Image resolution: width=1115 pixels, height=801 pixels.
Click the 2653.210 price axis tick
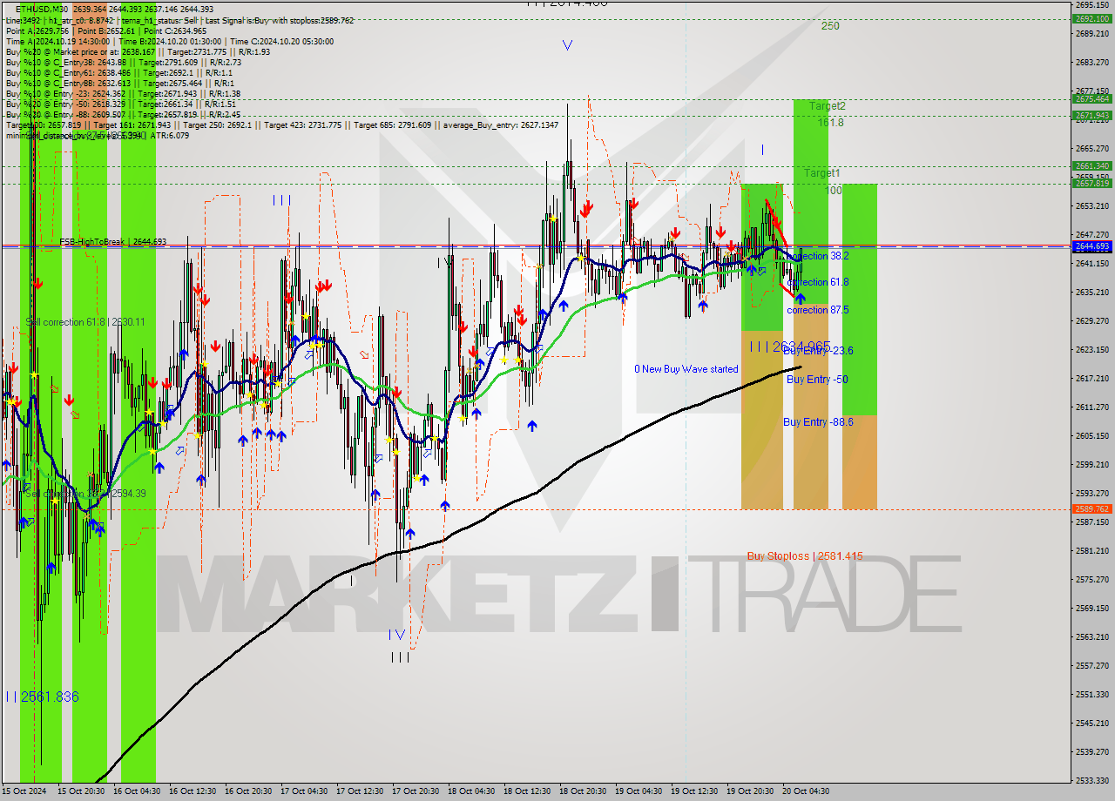tap(1091, 205)
